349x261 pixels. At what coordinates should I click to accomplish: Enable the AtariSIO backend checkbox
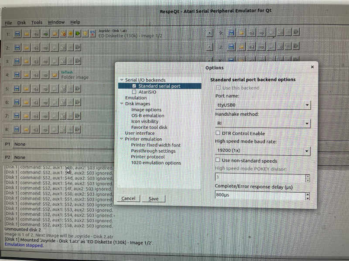pyautogui.click(x=134, y=92)
